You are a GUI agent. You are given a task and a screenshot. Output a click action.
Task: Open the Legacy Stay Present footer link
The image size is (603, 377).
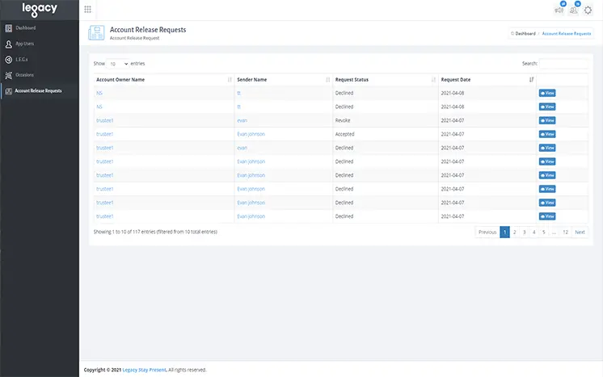point(144,370)
